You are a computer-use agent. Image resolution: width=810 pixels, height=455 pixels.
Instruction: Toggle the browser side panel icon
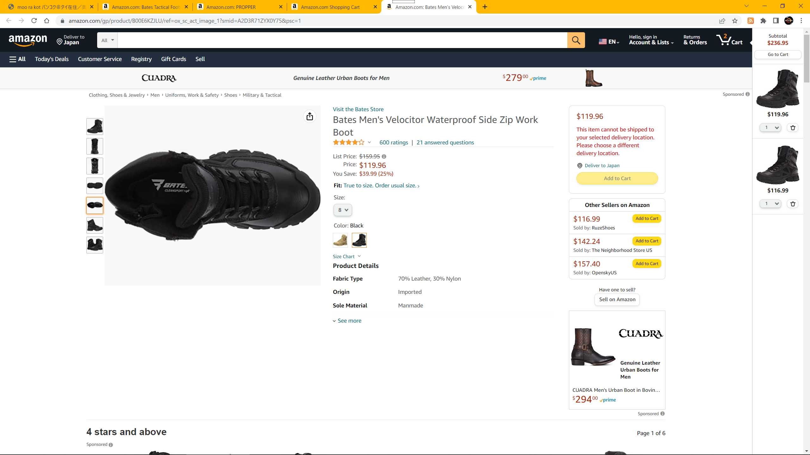(776, 21)
